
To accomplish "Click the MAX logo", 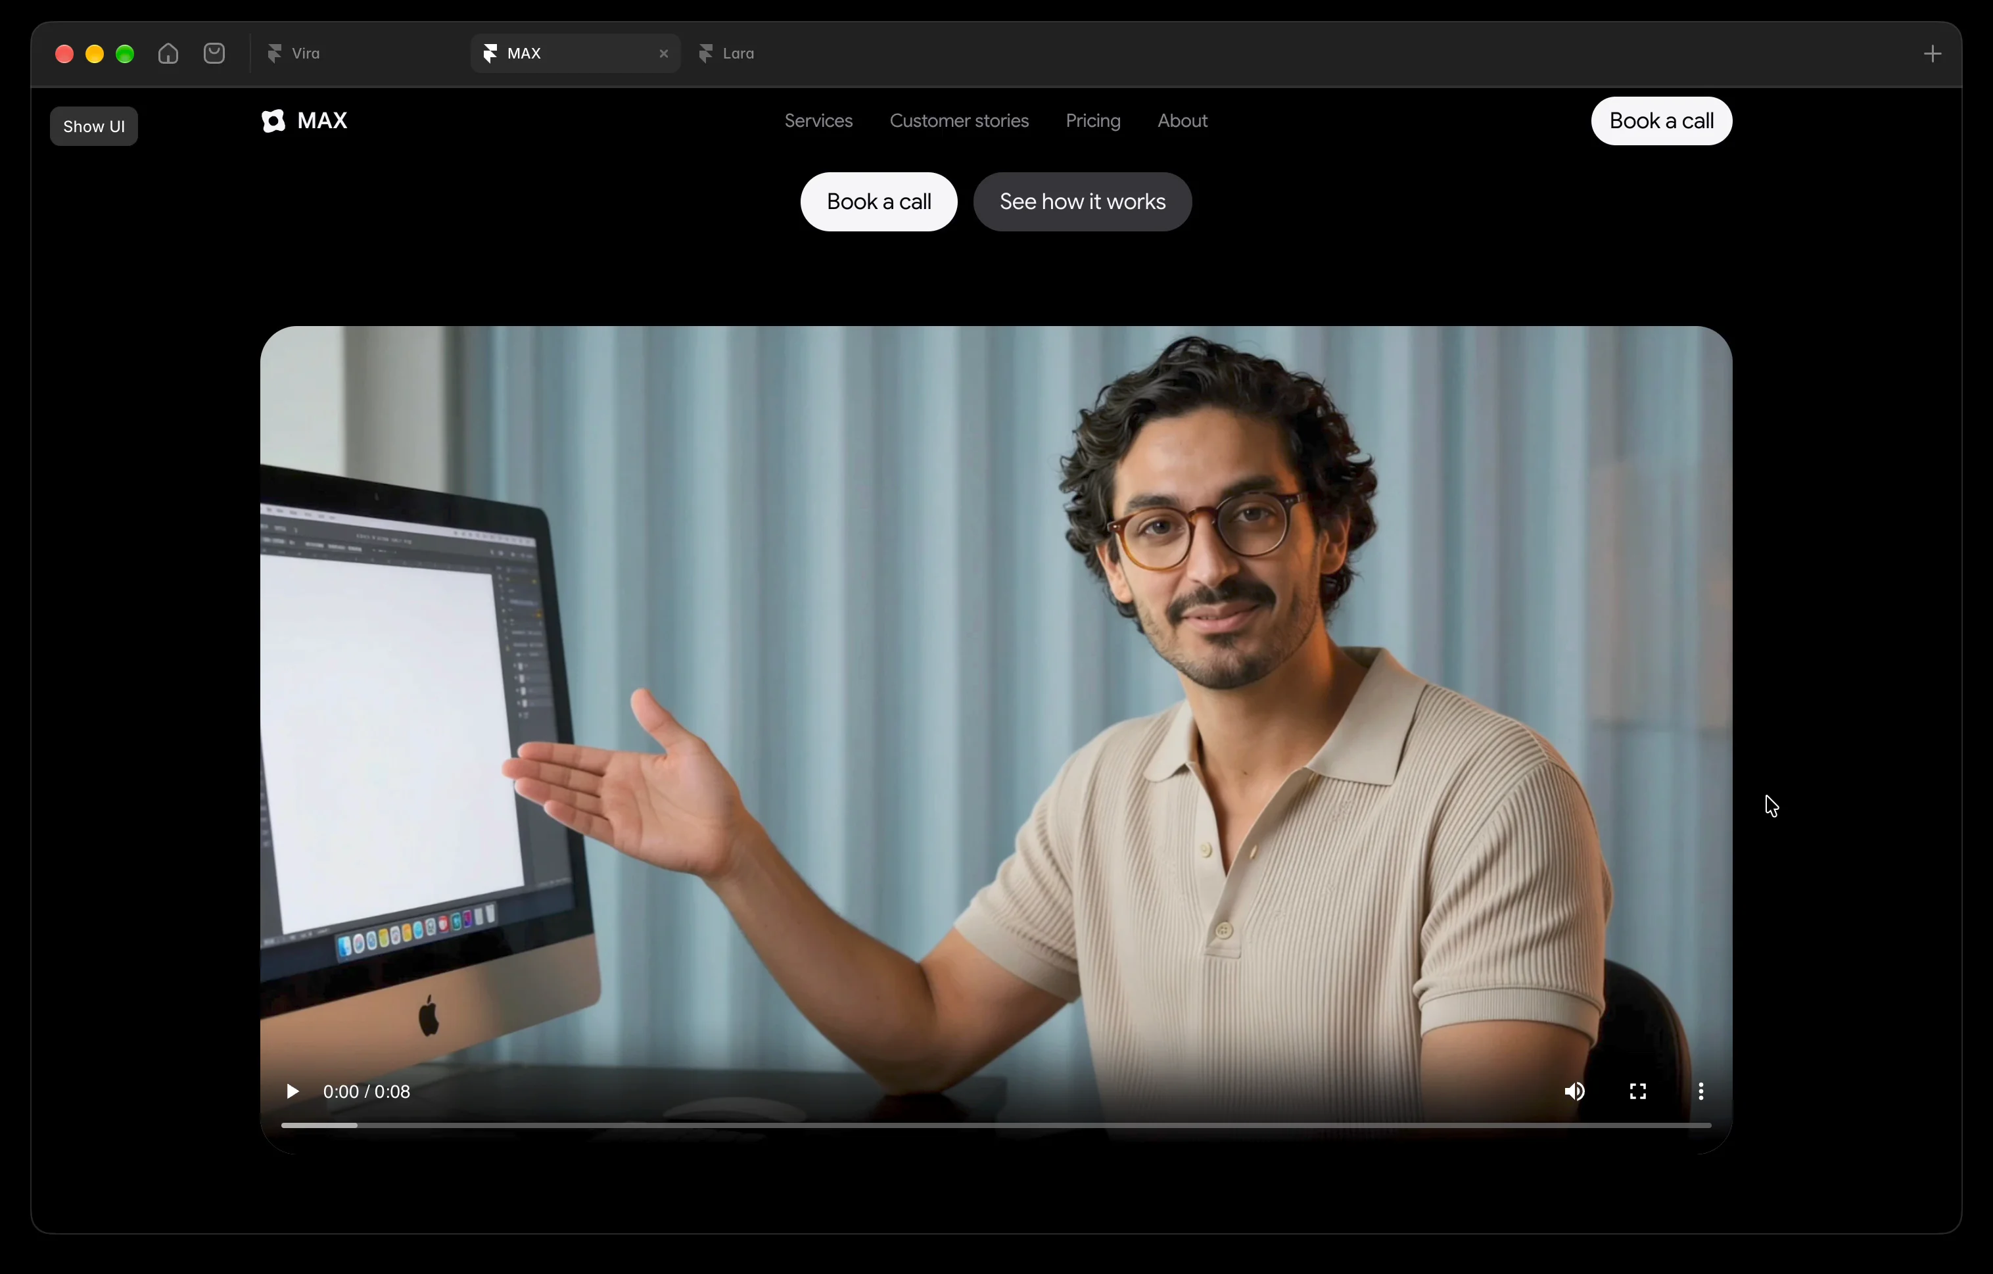I will (x=304, y=121).
